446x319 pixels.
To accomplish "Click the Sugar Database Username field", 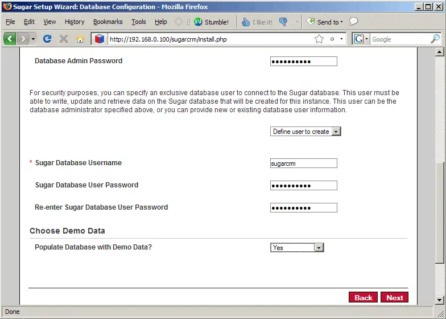I will tap(303, 163).
